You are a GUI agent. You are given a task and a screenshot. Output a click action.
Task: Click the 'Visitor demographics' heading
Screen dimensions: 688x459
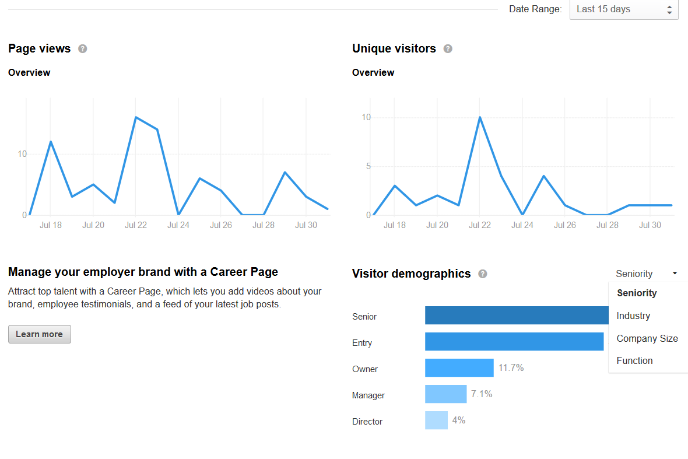[x=411, y=274]
